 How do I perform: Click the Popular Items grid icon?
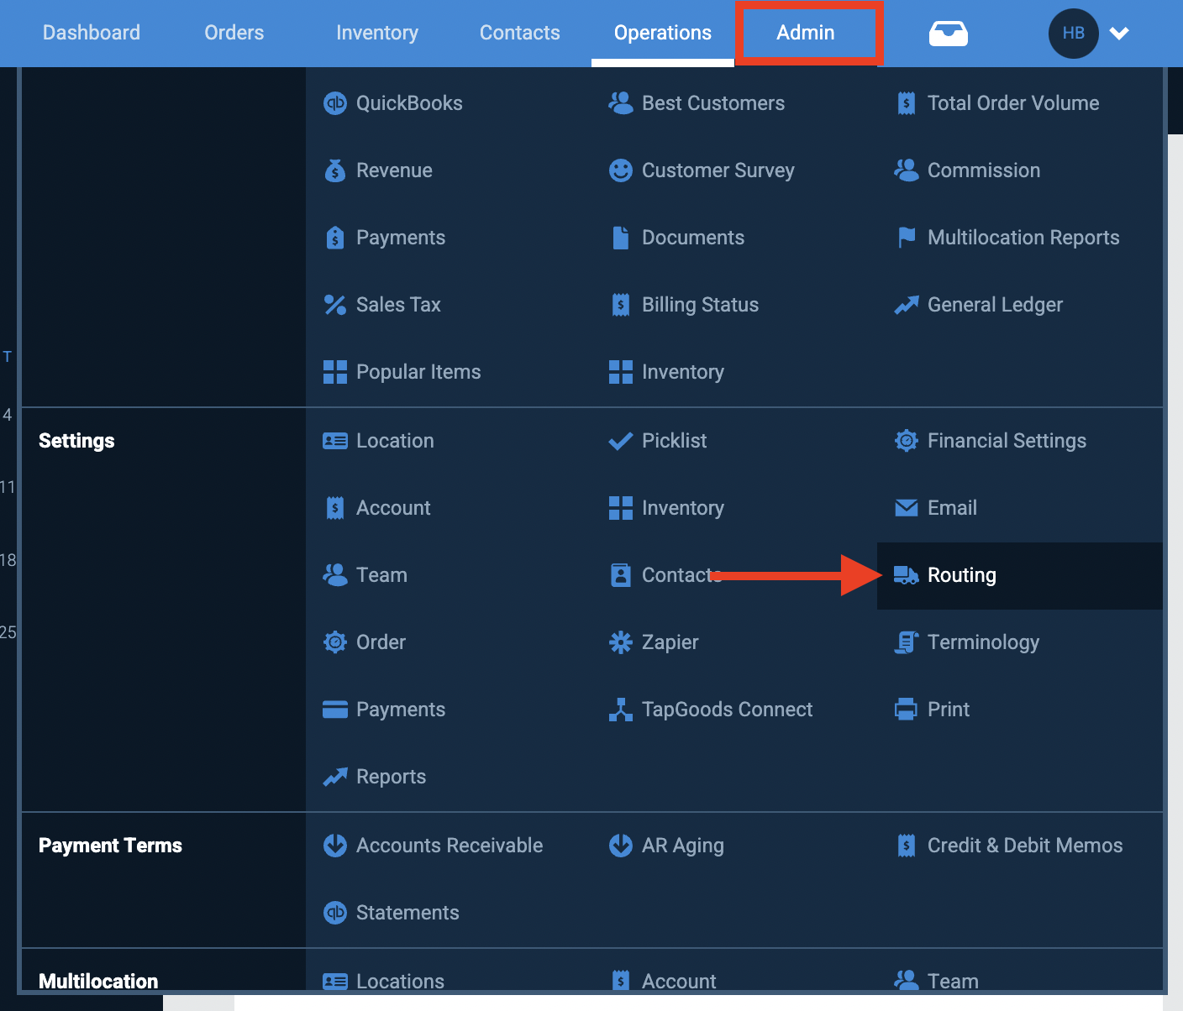335,372
